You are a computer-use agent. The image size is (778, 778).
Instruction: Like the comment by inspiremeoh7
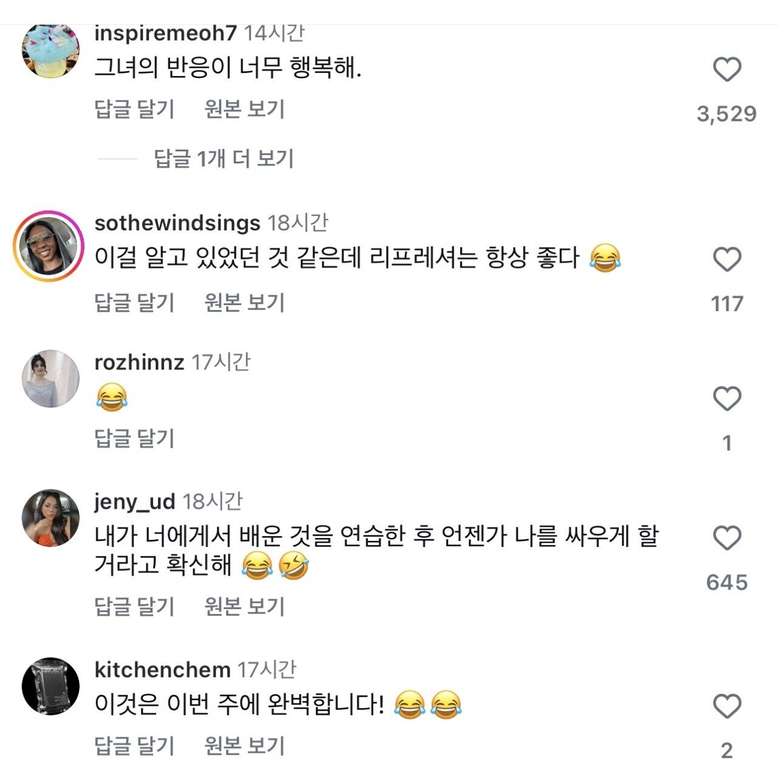click(726, 69)
